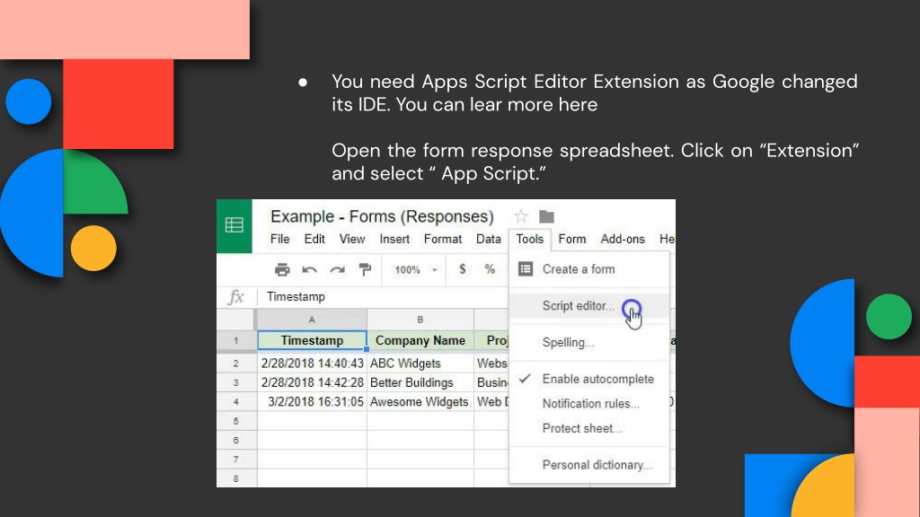Select column B header
The width and height of the screenshot is (920, 517).
coord(420,320)
